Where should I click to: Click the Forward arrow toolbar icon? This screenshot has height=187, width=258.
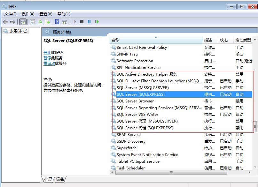(13, 22)
